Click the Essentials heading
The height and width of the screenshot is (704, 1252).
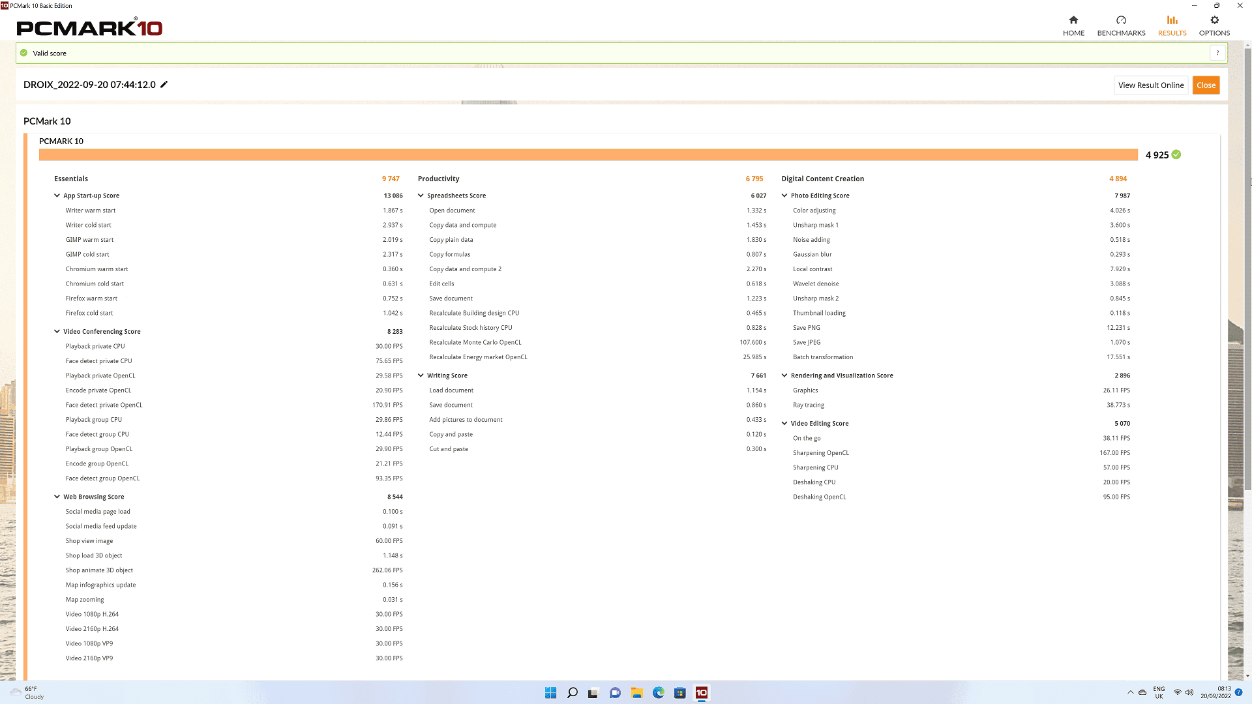click(71, 179)
